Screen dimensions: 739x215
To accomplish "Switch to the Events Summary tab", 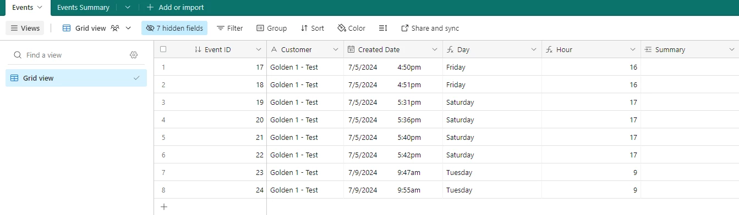I will click(83, 8).
